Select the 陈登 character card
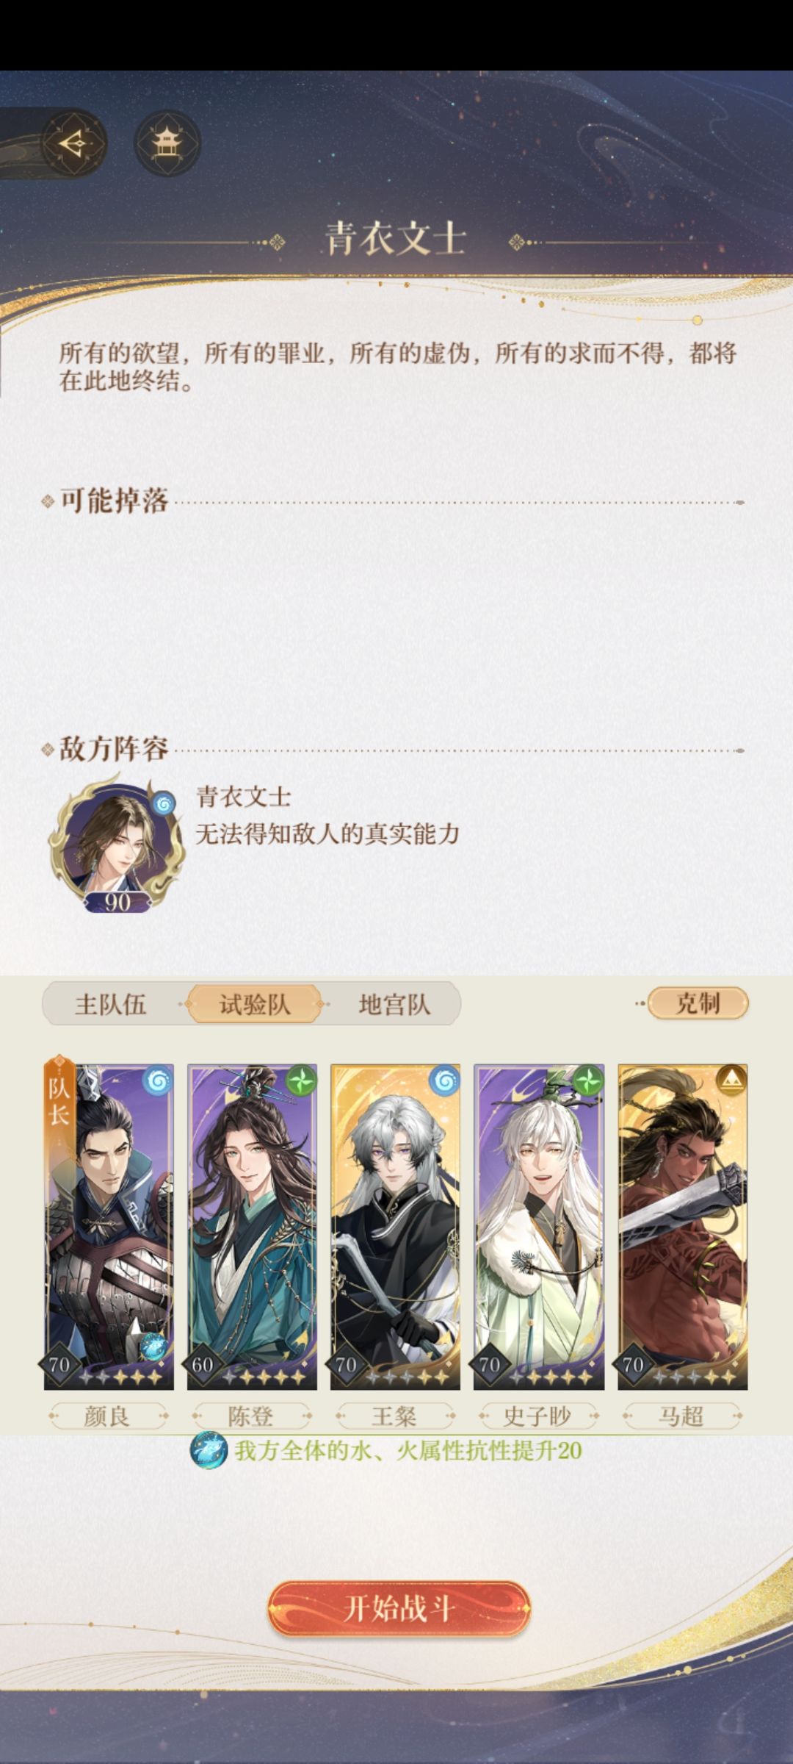This screenshot has height=1764, width=793. [x=252, y=1227]
